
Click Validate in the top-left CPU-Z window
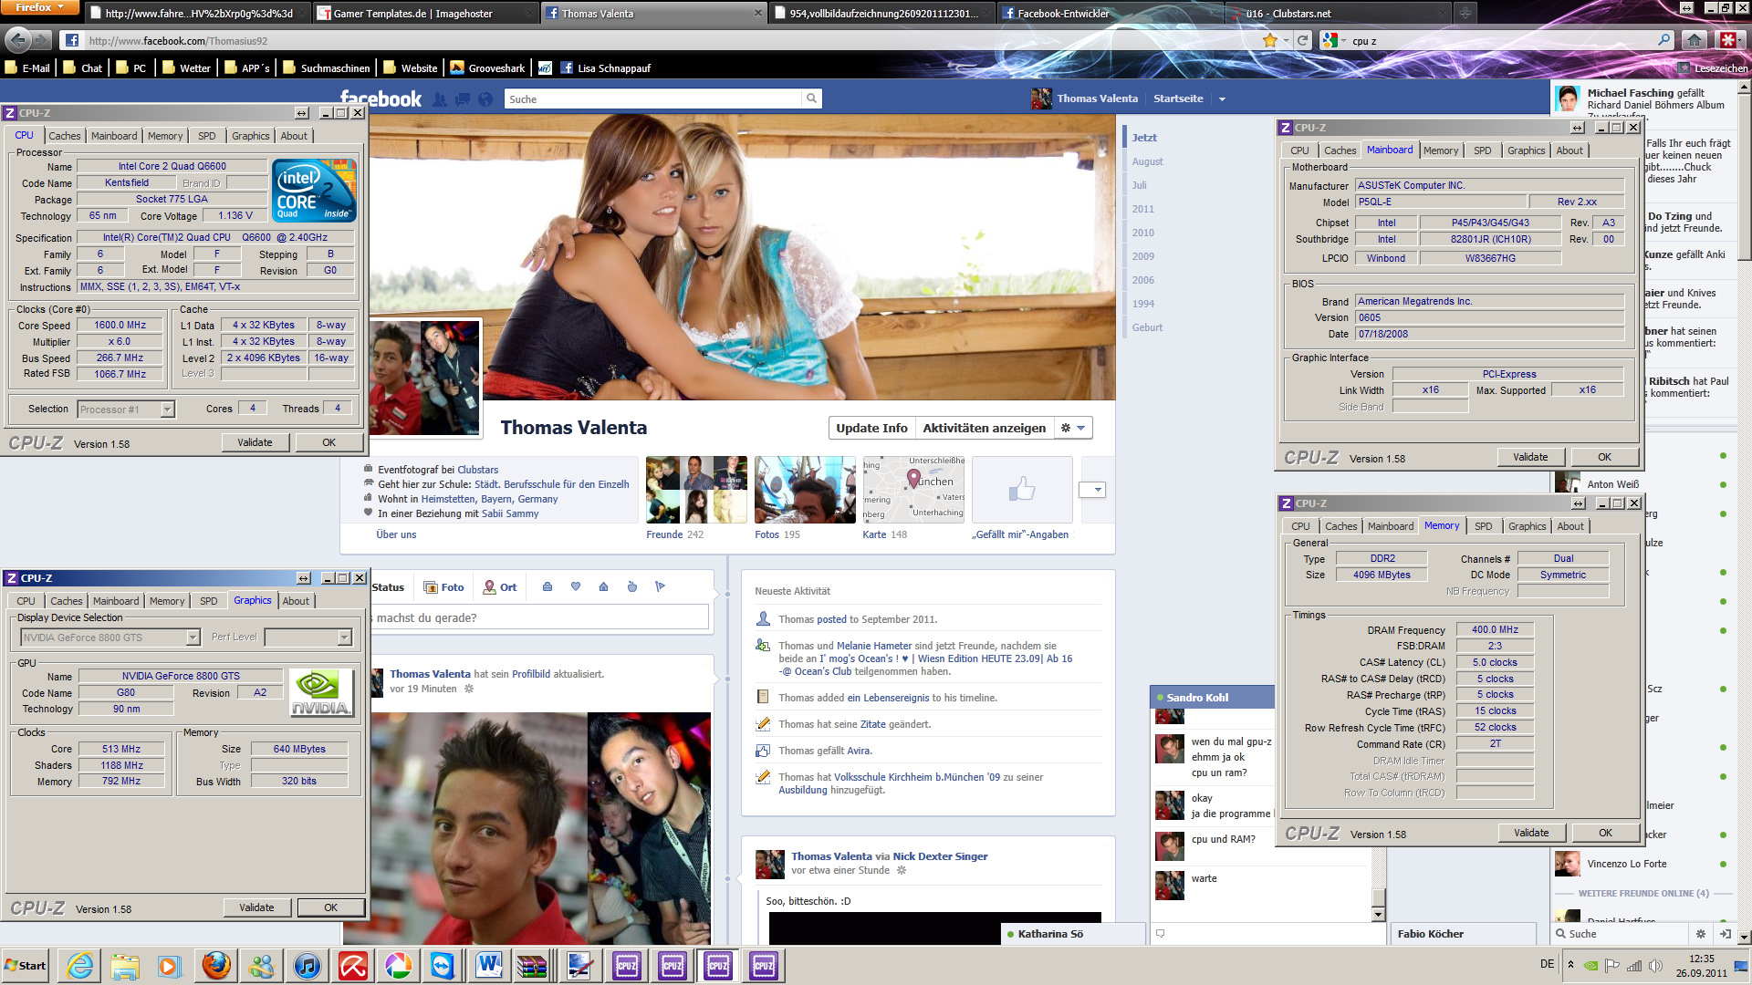click(255, 442)
